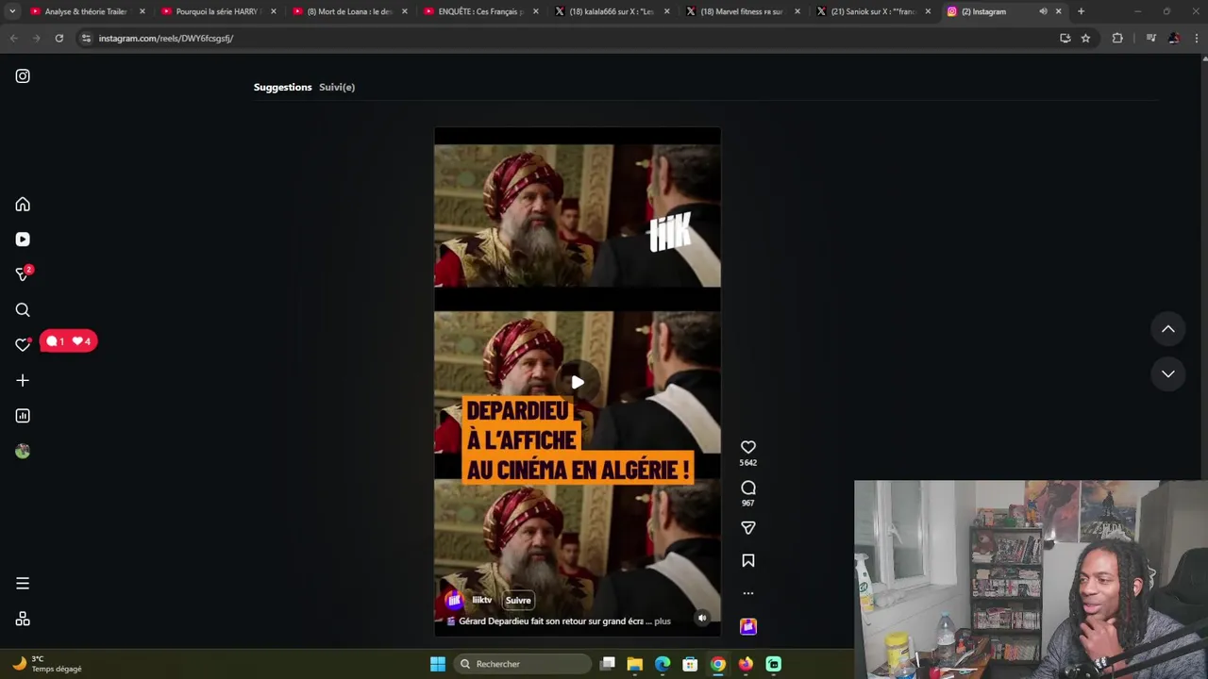
Task: Open the tab search dropdown in Chrome
Action: coord(12,11)
